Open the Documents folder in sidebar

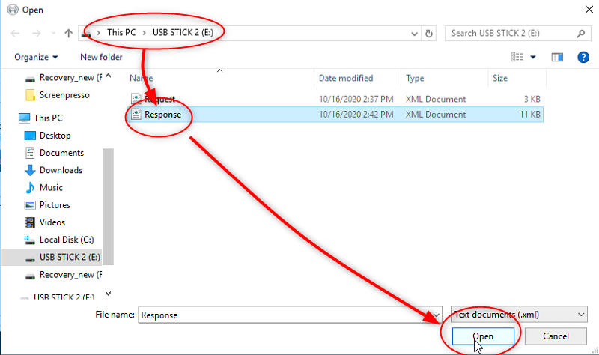point(61,153)
